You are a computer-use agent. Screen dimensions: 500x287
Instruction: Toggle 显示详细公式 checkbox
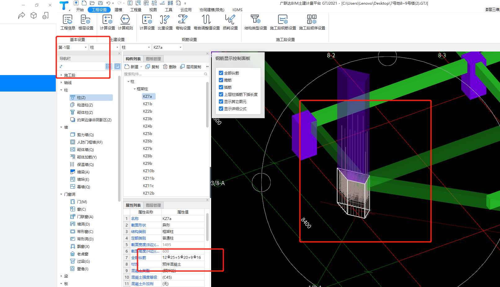[221, 109]
